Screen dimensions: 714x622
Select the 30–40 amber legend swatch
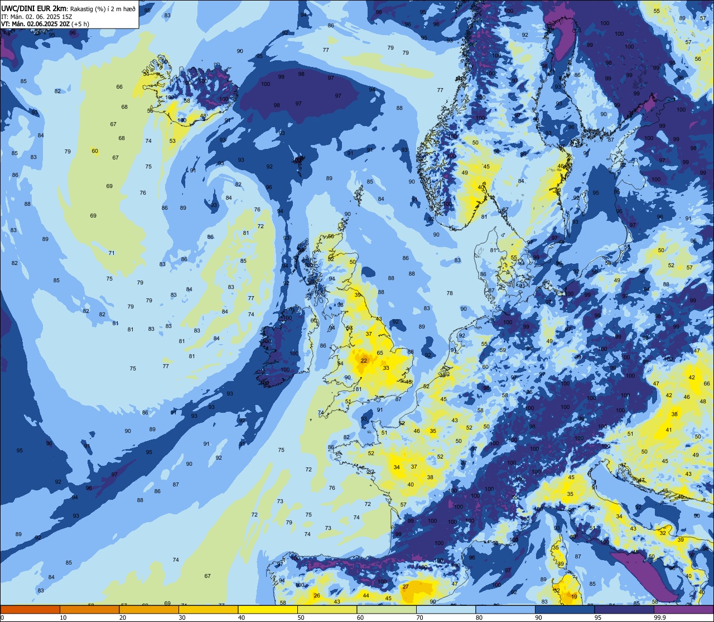click(x=208, y=609)
